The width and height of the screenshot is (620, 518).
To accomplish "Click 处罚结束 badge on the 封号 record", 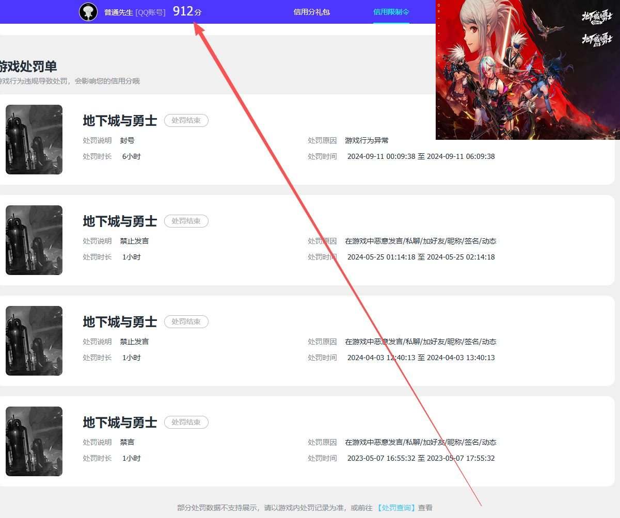I will coord(186,120).
